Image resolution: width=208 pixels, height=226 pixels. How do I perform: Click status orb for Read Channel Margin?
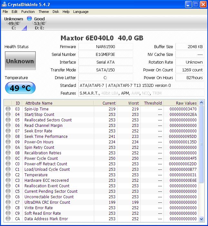[8, 125]
